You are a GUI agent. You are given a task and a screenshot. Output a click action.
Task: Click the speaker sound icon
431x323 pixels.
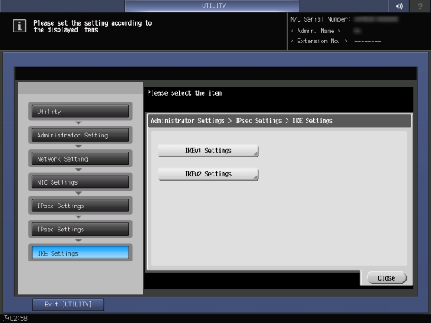pyautogui.click(x=399, y=6)
